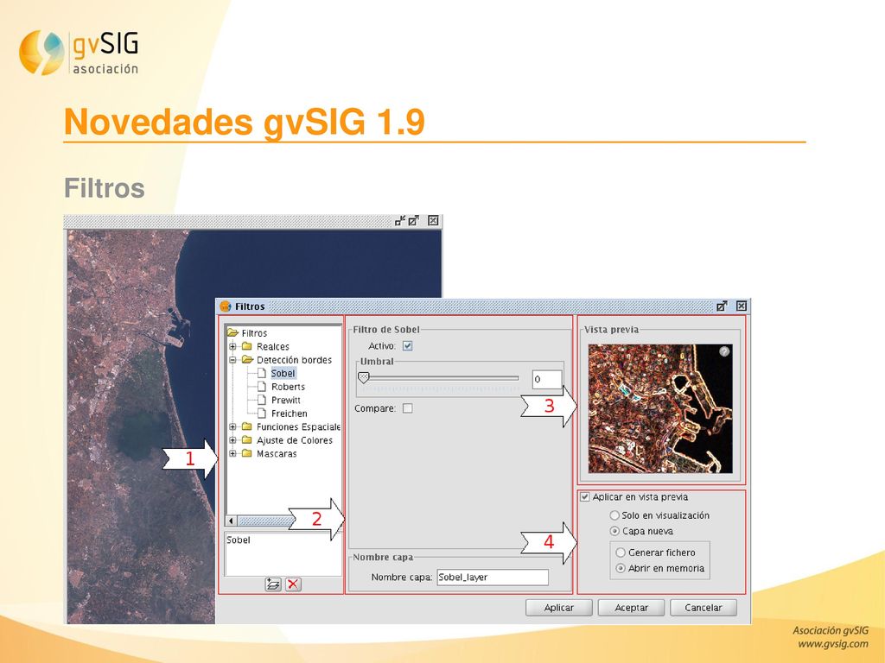Select Solo en visualización radio button

[614, 515]
